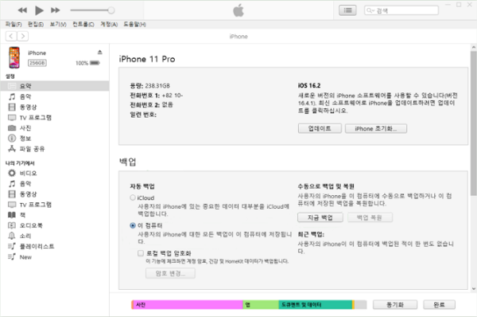Eject the iPhone with eject icon
This screenshot has width=477, height=317.
coord(100,53)
